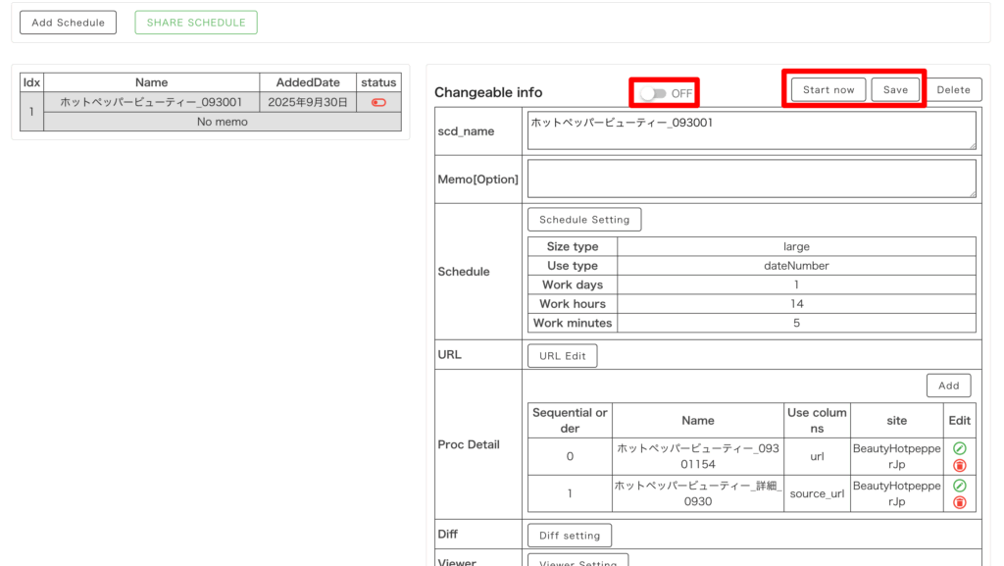
Task: Click the red status icon in schedule list
Action: click(378, 102)
